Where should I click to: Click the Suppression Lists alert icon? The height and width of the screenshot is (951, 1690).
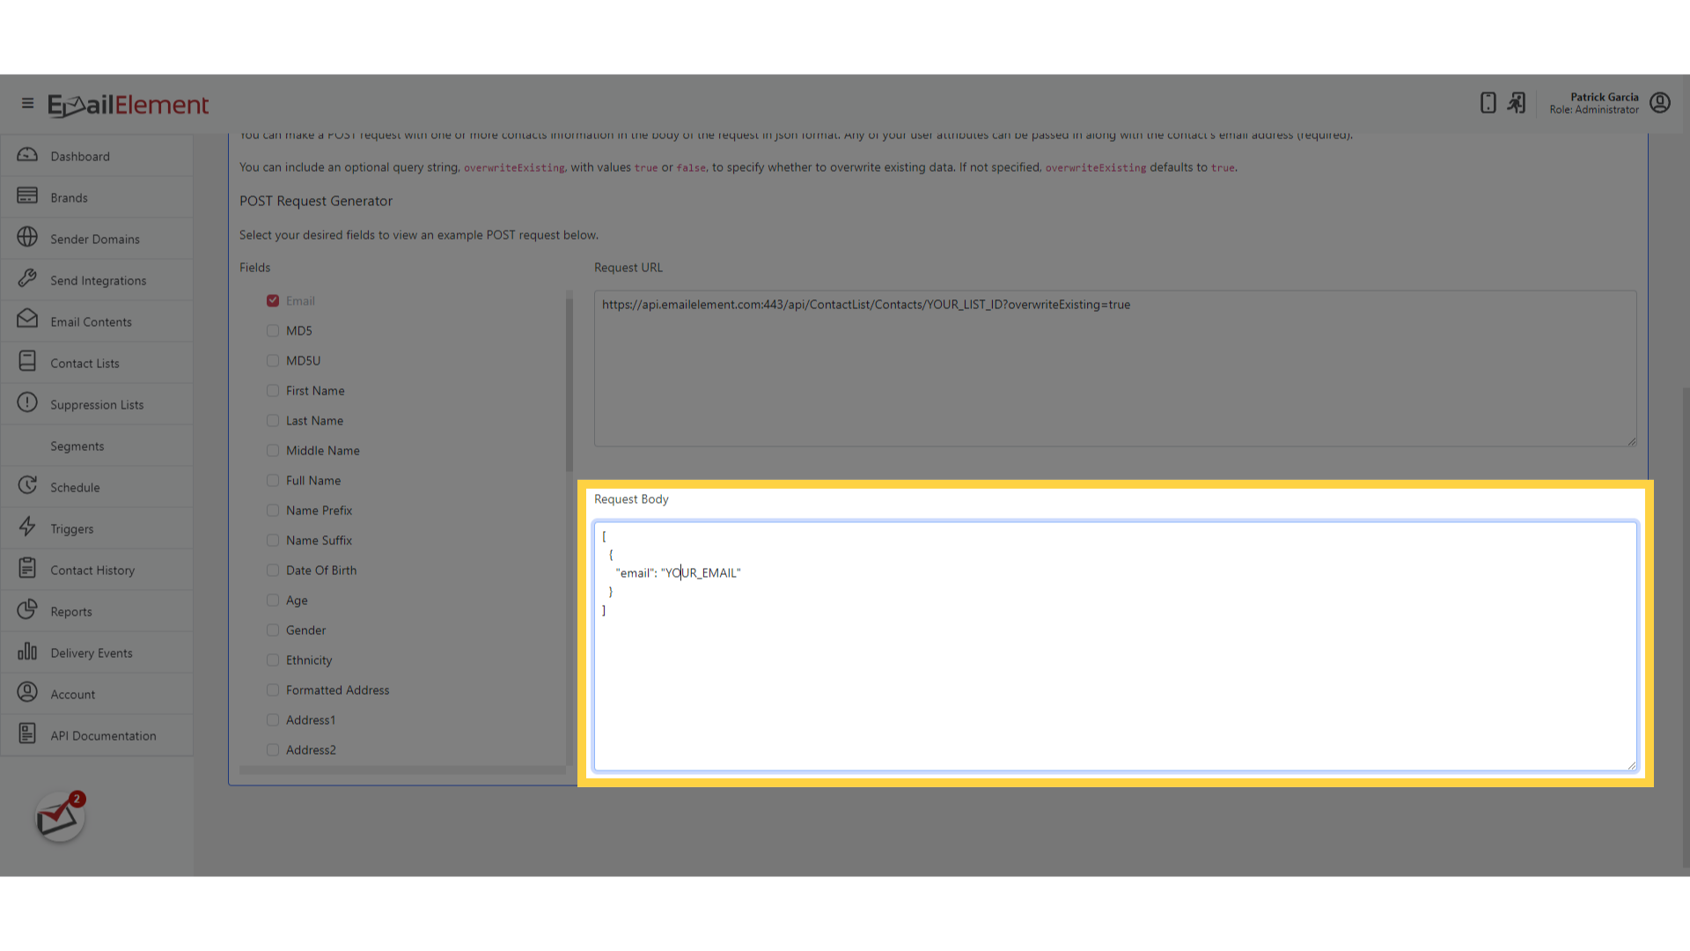(x=27, y=403)
